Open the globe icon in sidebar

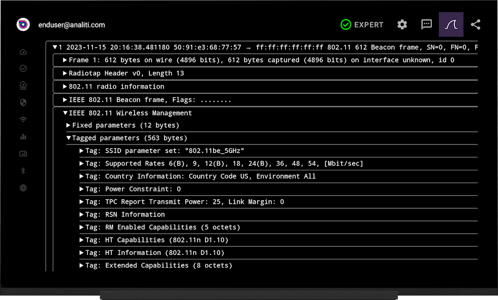point(23,188)
